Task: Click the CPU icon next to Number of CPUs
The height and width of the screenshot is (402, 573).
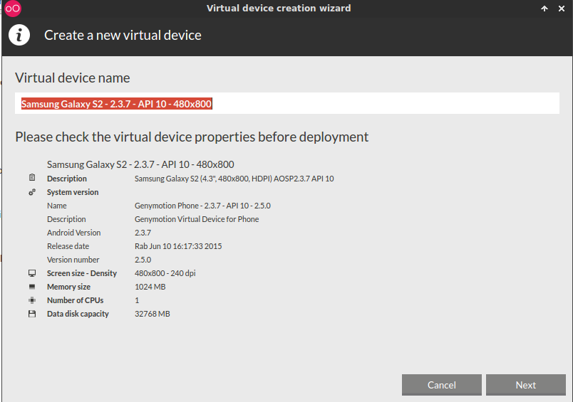Action: [32, 300]
